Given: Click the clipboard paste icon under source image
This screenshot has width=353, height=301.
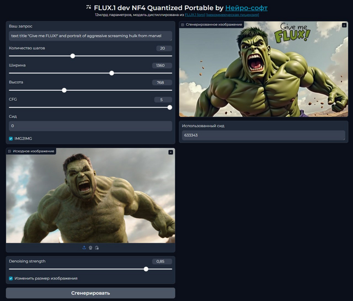Looking at the screenshot, I should 97,248.
